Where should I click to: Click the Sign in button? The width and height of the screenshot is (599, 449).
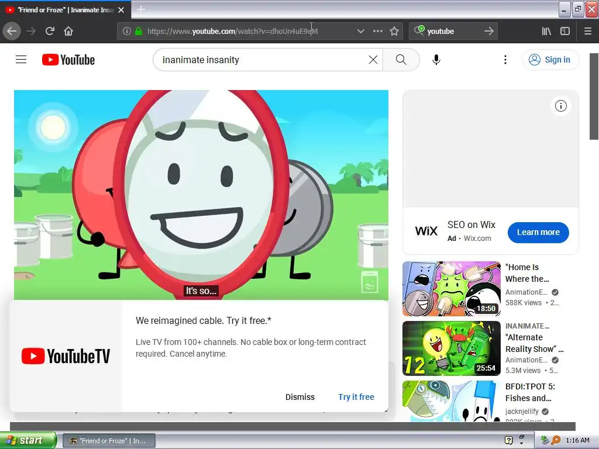pos(550,60)
